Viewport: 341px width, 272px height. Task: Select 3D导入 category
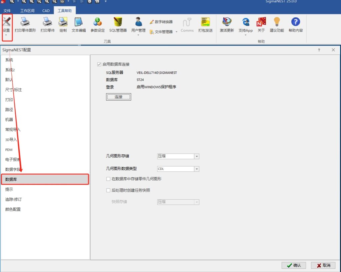pos(11,139)
